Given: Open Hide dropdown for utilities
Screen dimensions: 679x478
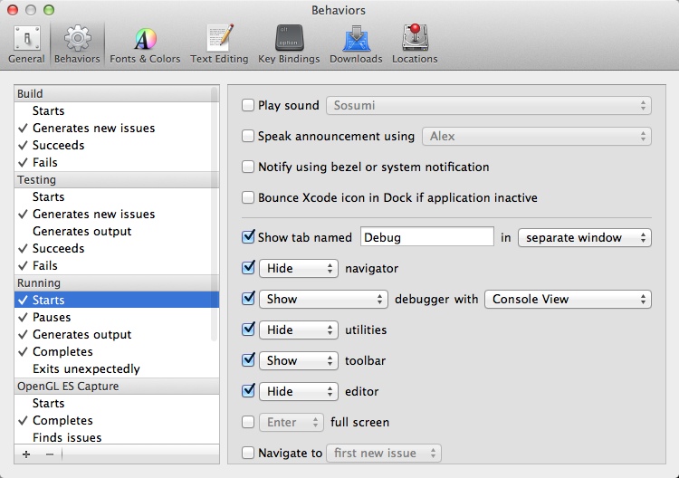Looking at the screenshot, I should (299, 330).
